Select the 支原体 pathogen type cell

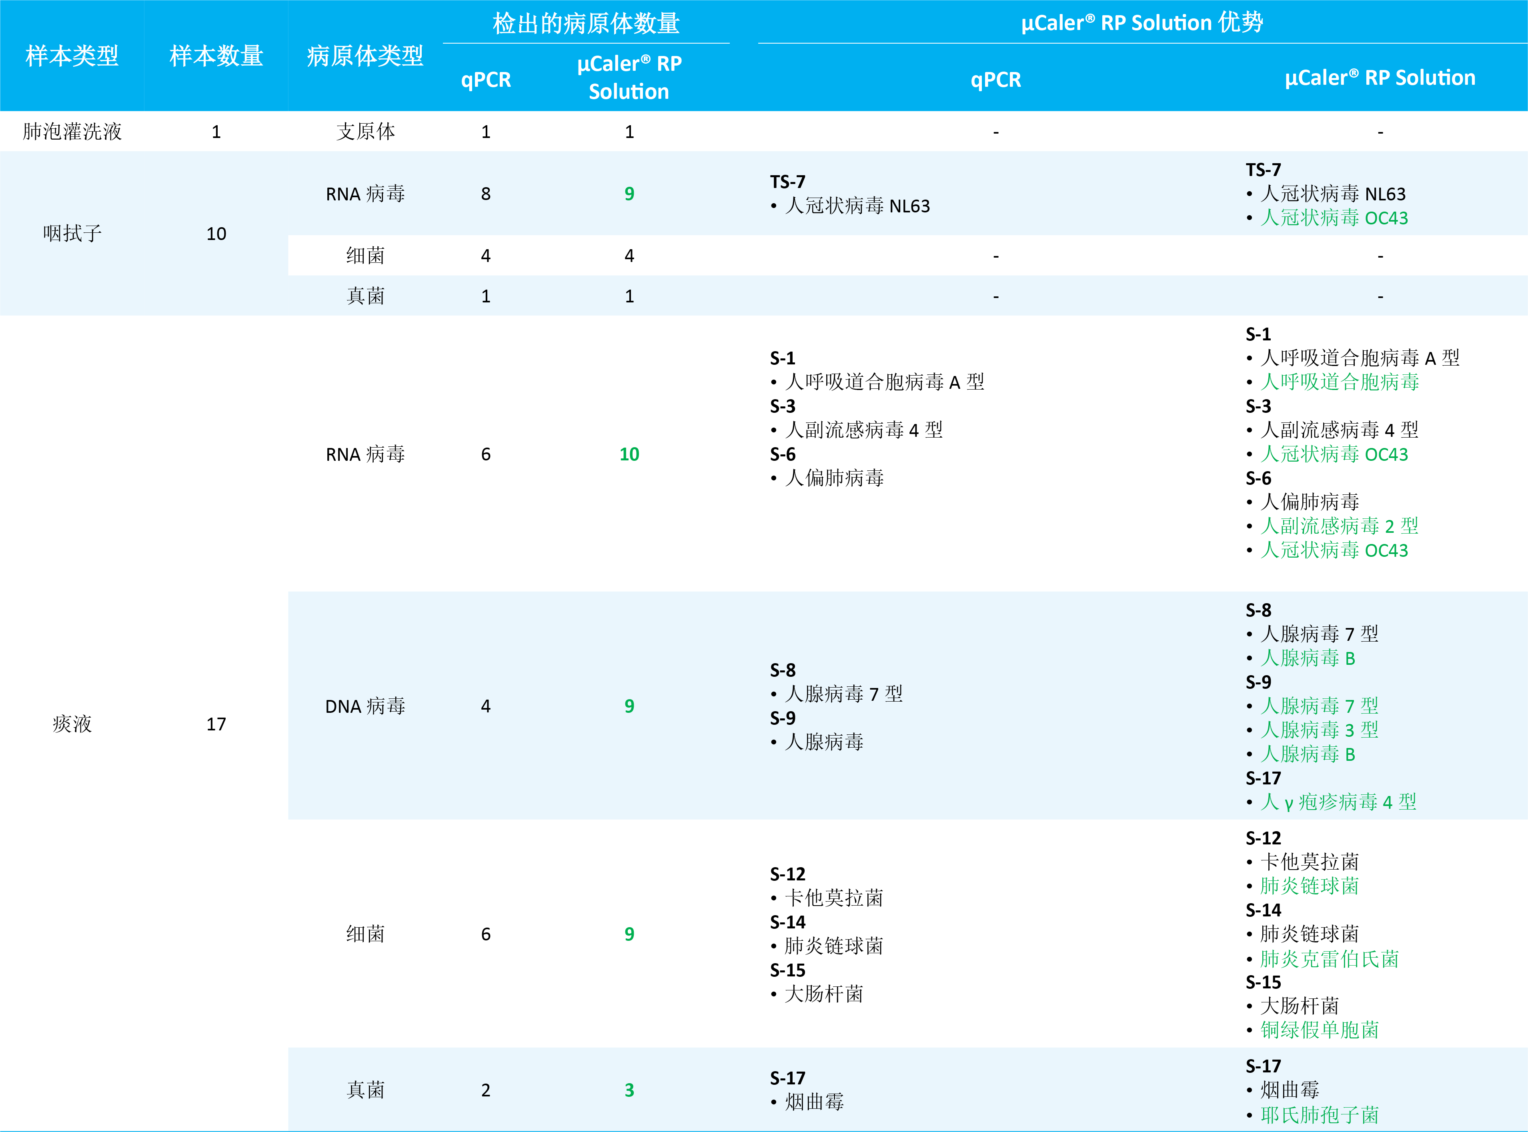(x=365, y=131)
